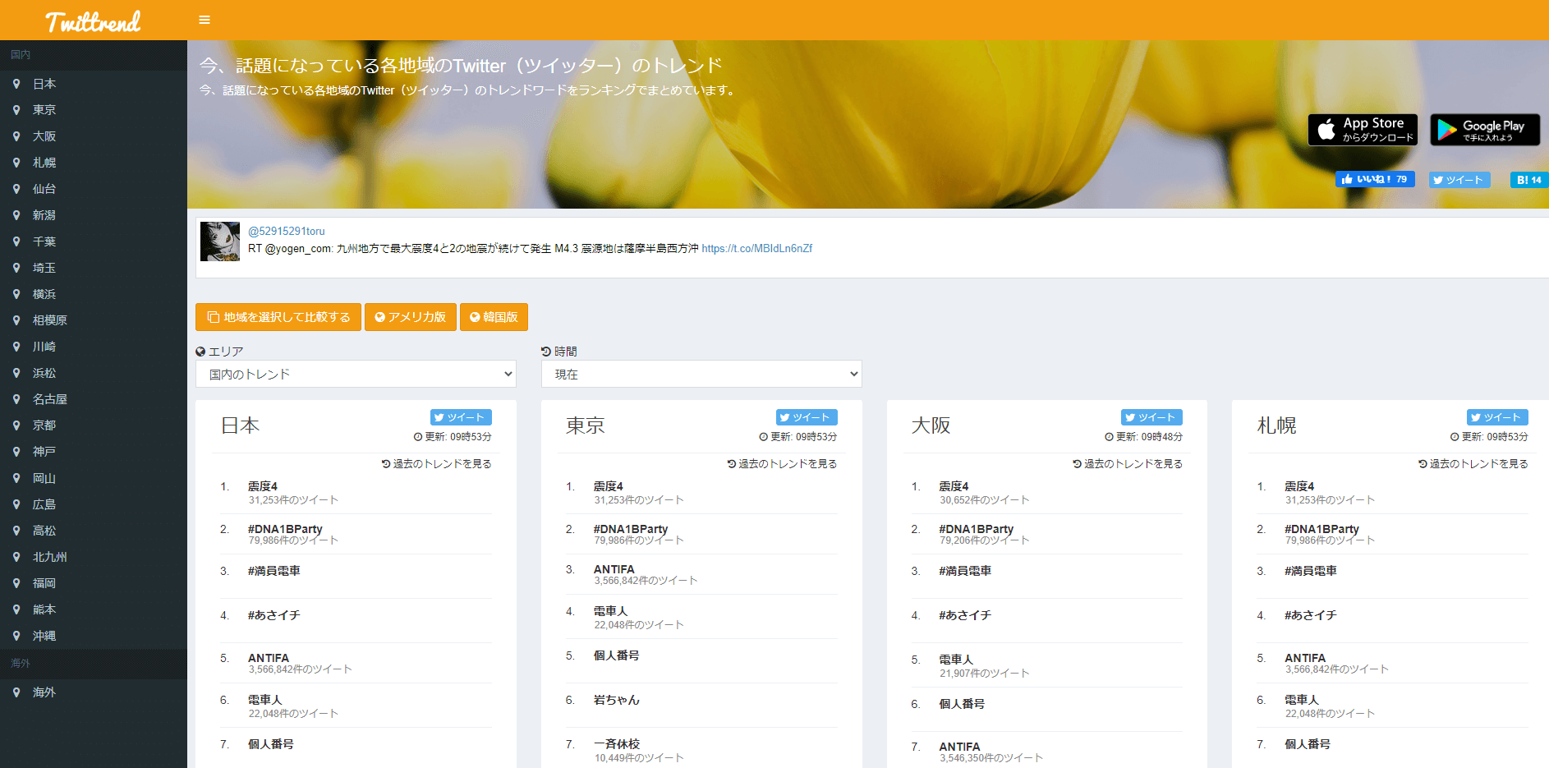Click the App Store download badge
Screen dimensions: 1549x768
pyautogui.click(x=1362, y=129)
